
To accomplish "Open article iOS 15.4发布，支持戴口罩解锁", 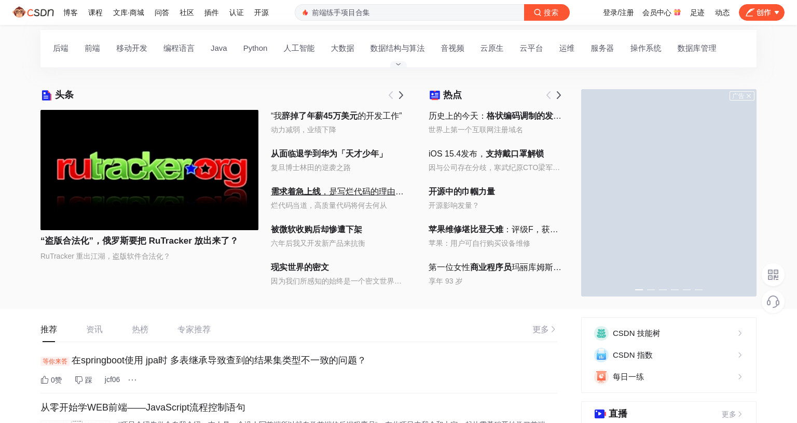I will pos(486,153).
